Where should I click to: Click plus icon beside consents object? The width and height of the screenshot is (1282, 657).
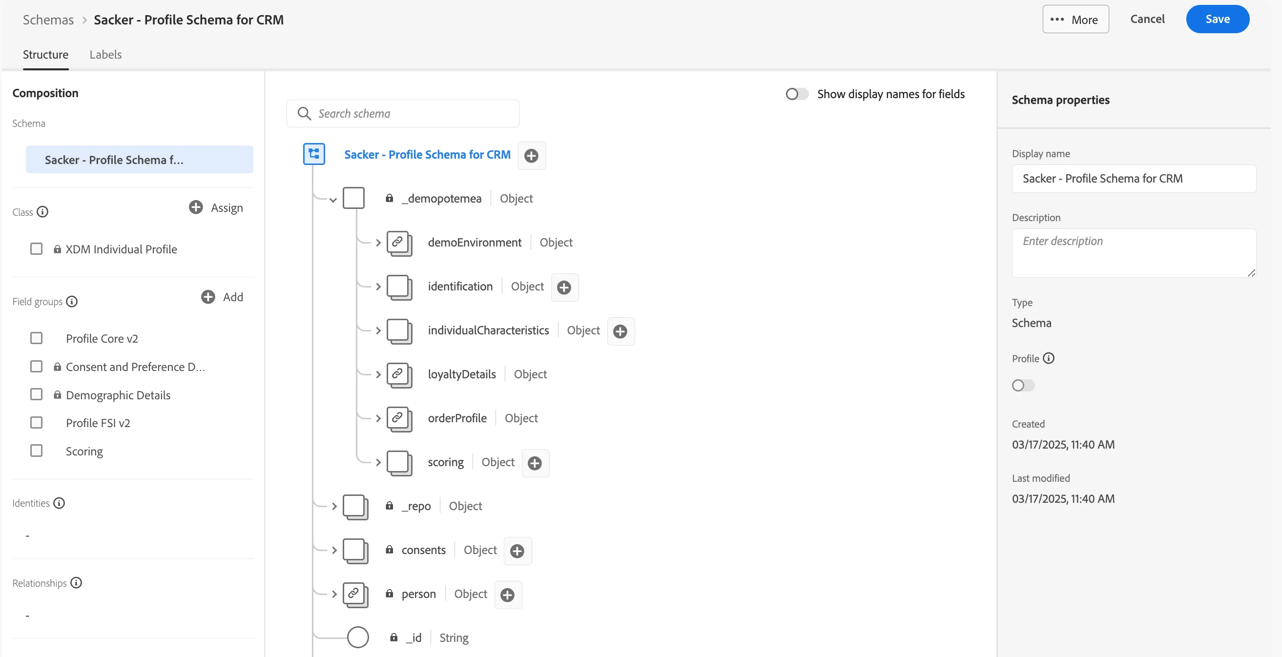pyautogui.click(x=517, y=551)
